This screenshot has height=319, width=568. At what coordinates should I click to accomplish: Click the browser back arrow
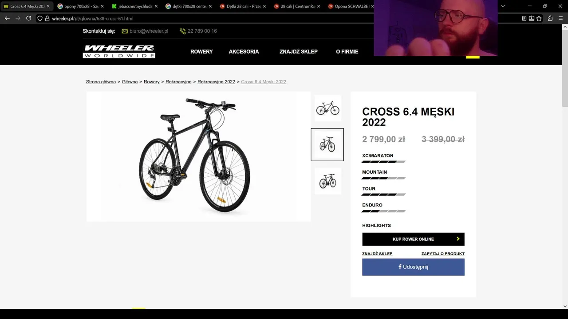click(7, 18)
